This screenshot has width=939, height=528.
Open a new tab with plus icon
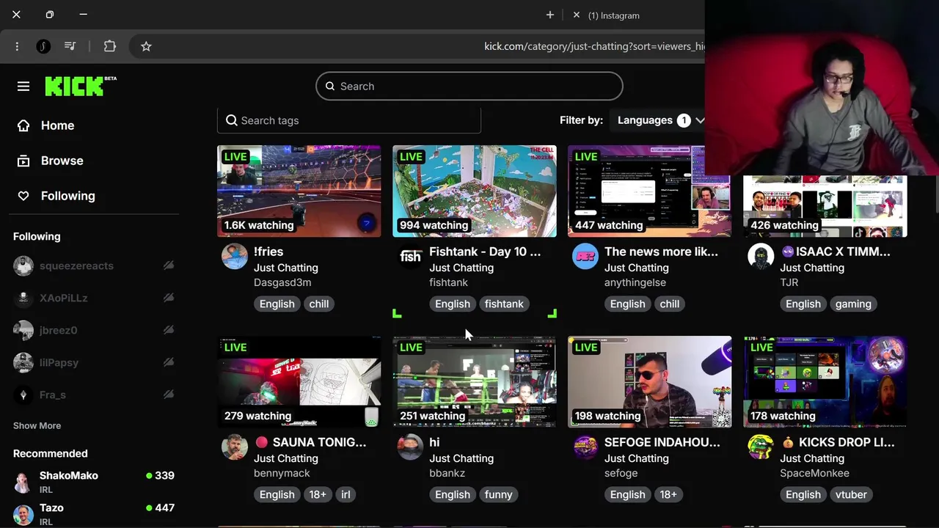(x=550, y=15)
